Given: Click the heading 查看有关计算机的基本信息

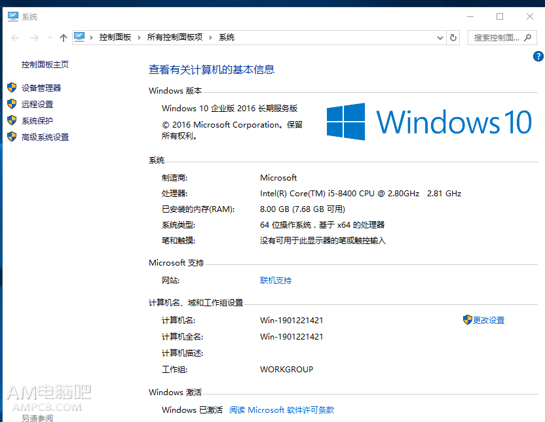Looking at the screenshot, I should point(212,69).
